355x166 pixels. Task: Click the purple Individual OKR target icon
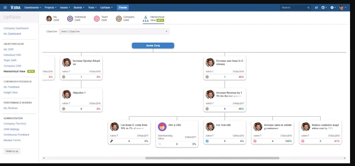point(70,19)
